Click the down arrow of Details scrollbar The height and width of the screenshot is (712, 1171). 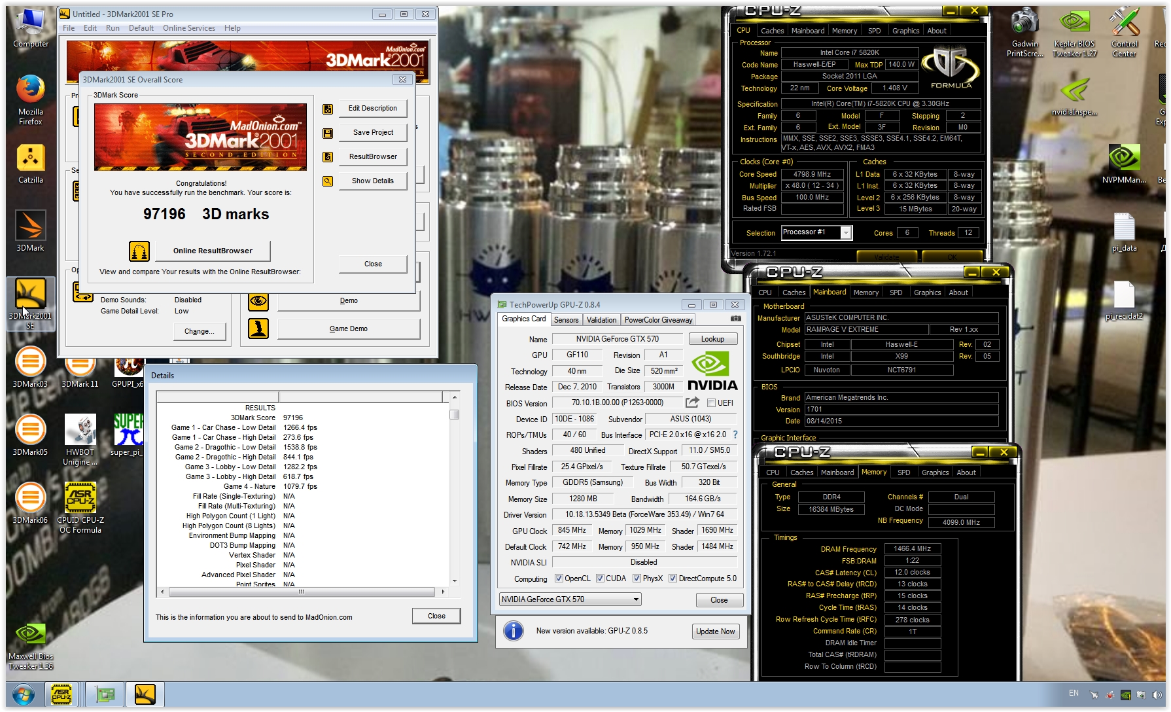pos(455,580)
